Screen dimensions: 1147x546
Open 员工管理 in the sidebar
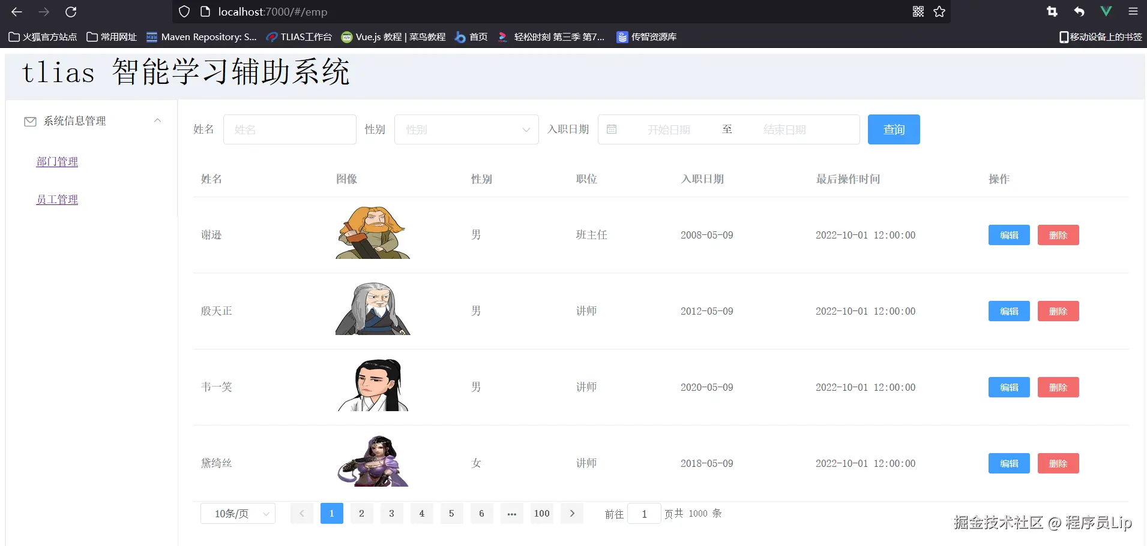click(x=57, y=200)
